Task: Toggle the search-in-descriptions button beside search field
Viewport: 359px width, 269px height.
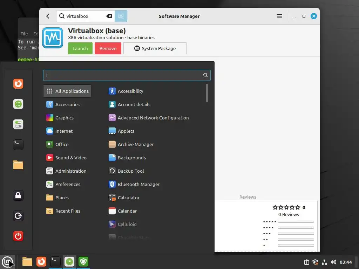Action: [121, 16]
